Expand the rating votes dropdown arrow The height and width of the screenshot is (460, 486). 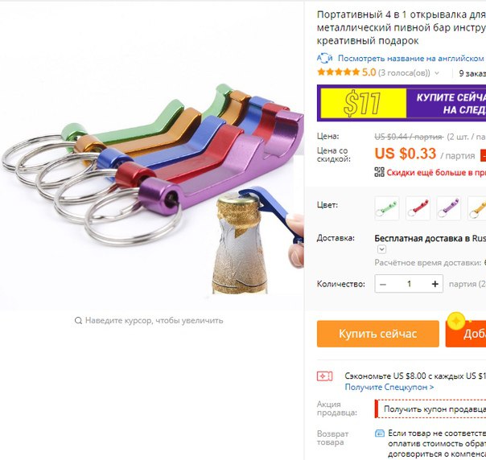point(437,73)
